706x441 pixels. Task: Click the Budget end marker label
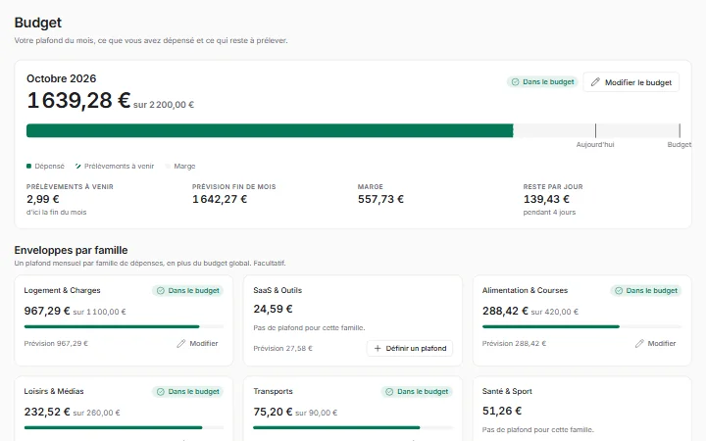(679, 144)
